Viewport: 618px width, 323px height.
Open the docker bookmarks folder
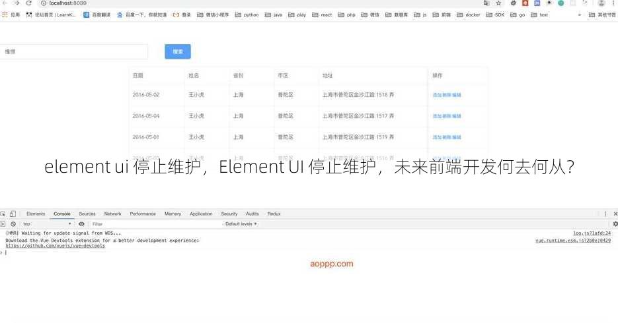tap(468, 15)
